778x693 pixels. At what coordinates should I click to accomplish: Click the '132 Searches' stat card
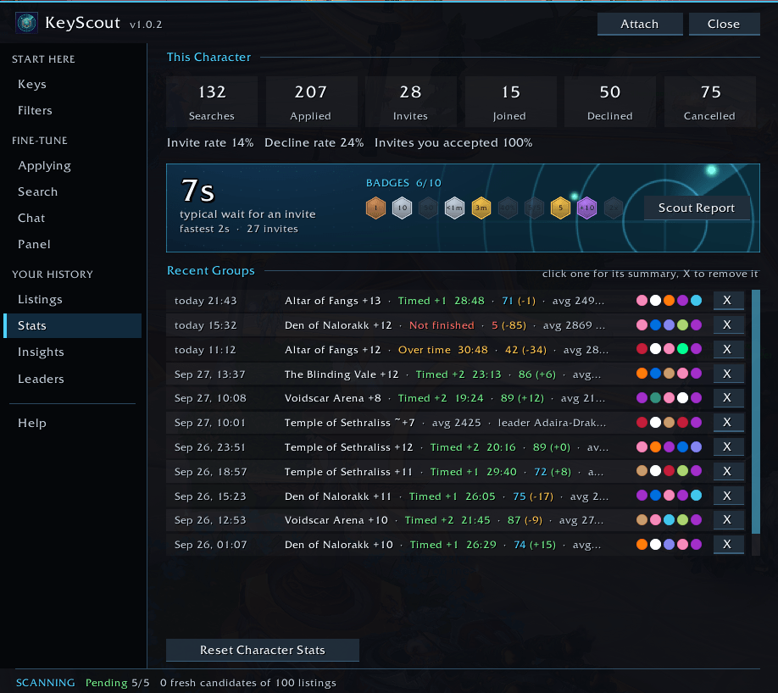pyautogui.click(x=212, y=103)
